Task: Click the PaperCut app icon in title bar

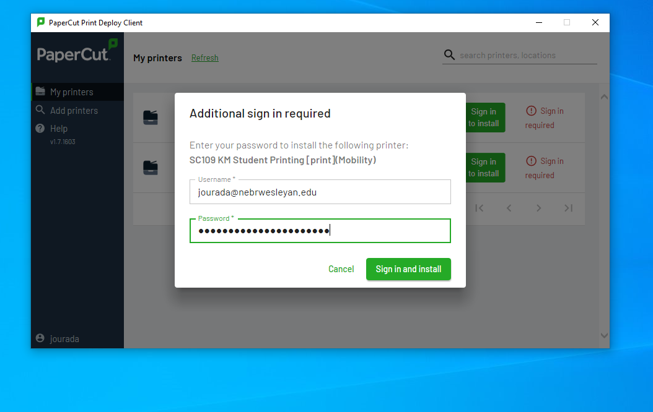Action: click(x=41, y=22)
